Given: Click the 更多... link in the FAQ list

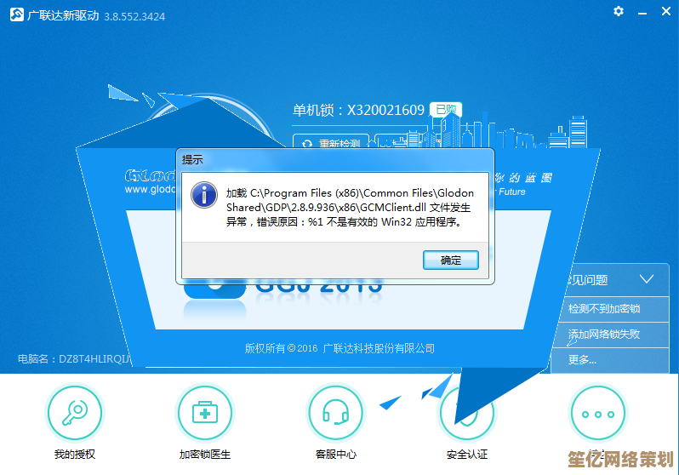Looking at the screenshot, I should click(x=583, y=359).
